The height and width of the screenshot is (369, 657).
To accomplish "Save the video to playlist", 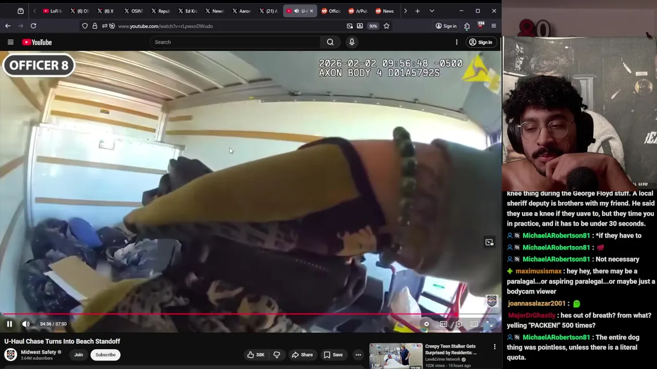I will pyautogui.click(x=333, y=355).
